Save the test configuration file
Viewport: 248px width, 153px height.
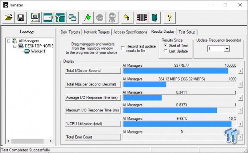click(20, 18)
